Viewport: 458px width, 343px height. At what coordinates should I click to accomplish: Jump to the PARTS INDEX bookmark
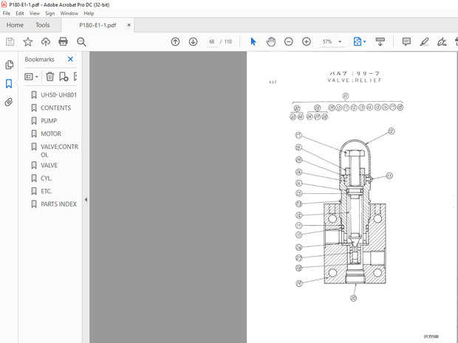point(58,204)
